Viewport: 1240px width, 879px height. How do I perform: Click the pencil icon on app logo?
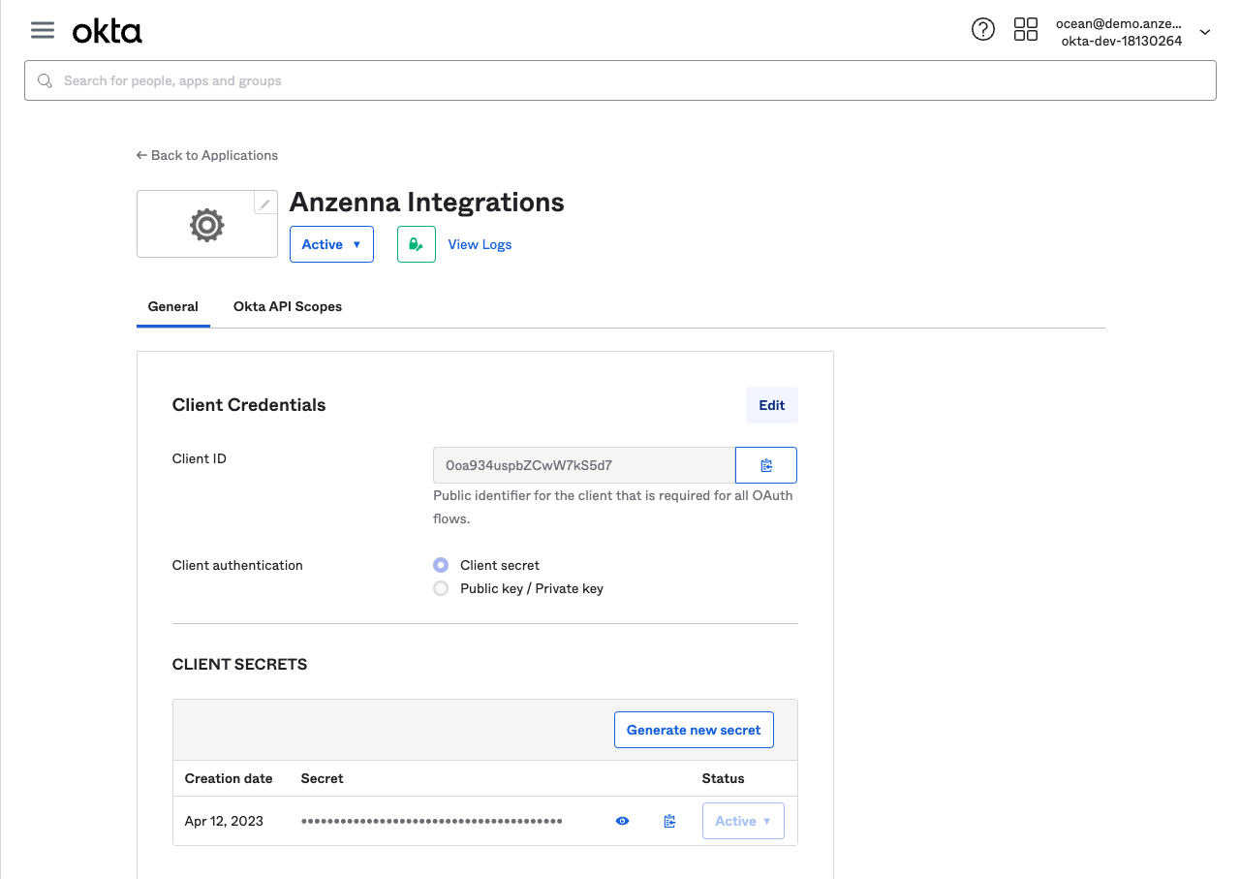coord(264,204)
